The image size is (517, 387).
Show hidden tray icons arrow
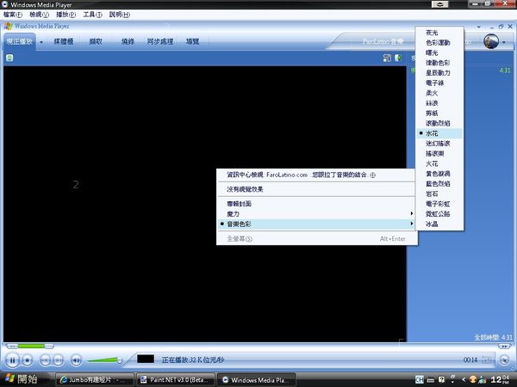pyautogui.click(x=464, y=380)
